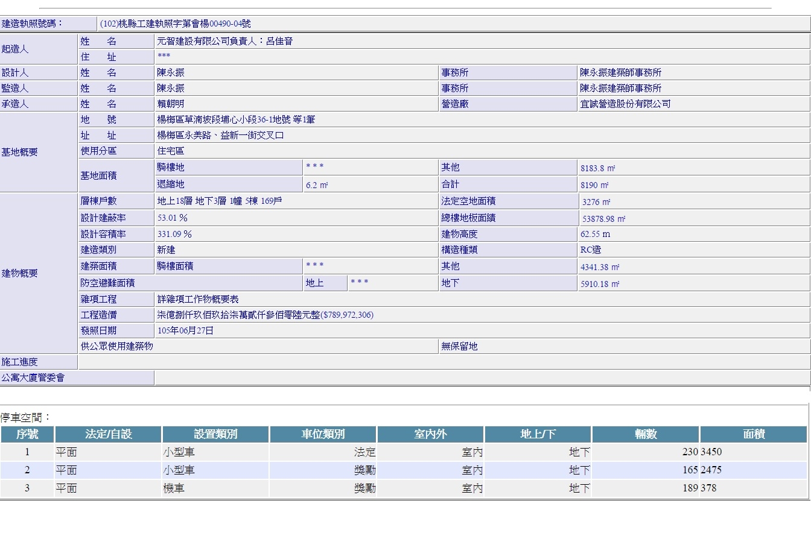The width and height of the screenshot is (811, 533).
Task: Click the 公寓大廈管委會 row header
Action: (77, 377)
